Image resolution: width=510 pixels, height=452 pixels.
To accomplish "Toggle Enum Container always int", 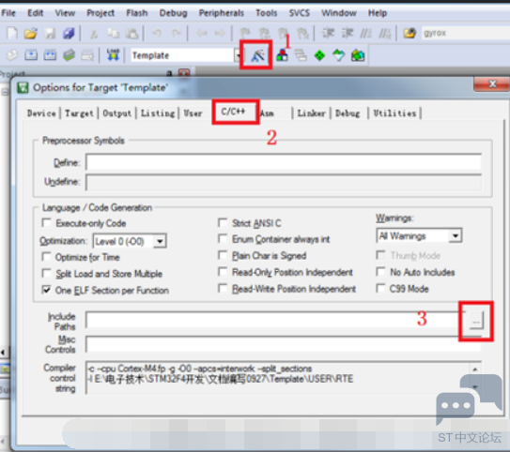I will click(x=223, y=239).
